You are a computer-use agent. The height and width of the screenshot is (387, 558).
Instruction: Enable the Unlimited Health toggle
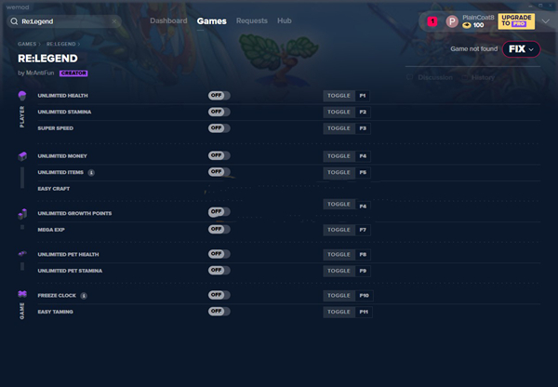coord(219,96)
